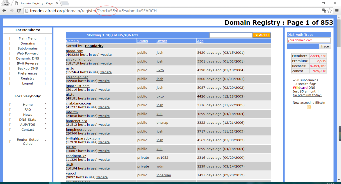The image size is (341, 184).
Task: Click the Bitcoin coin icon
Action: (x=309, y=107)
